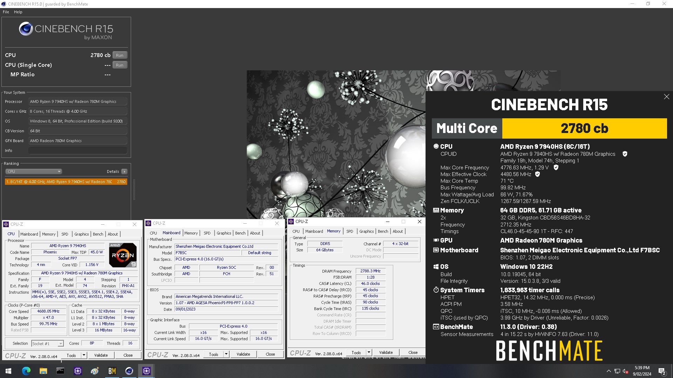Open Tools dropdown arrow in CPU-Z Mainboard window
Viewport: 673px width, 378px height.
pyautogui.click(x=226, y=354)
